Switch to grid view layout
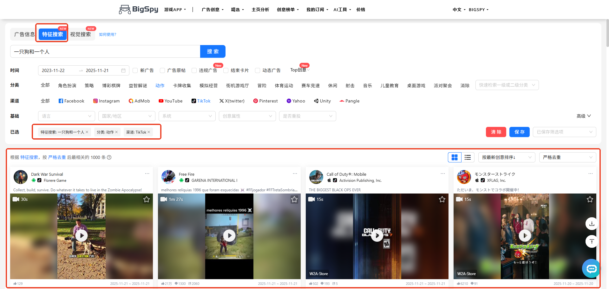 (x=454, y=157)
